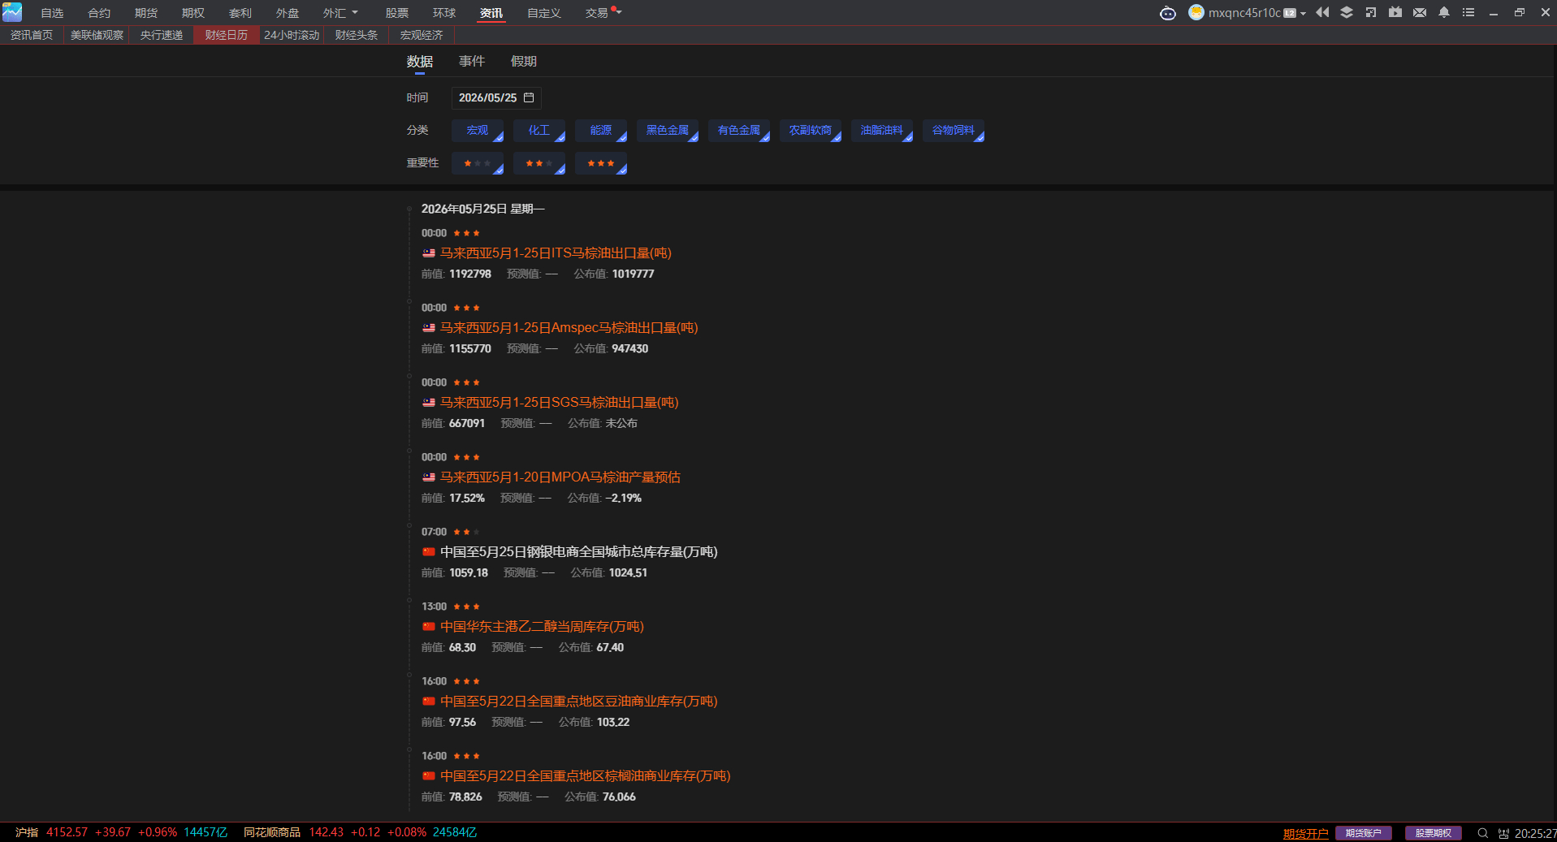Toggle the 农副软商 category filter
This screenshot has width=1557, height=842.
click(811, 131)
